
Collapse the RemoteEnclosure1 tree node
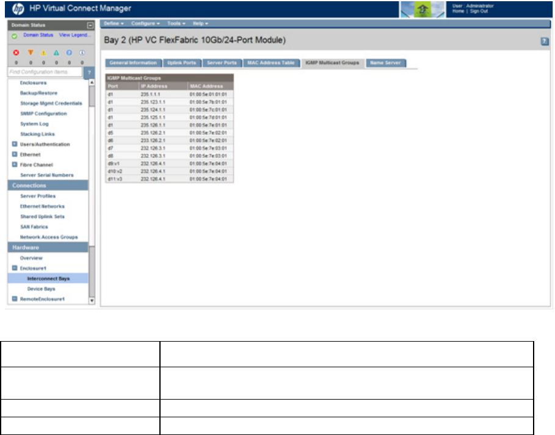pyautogui.click(x=15, y=299)
